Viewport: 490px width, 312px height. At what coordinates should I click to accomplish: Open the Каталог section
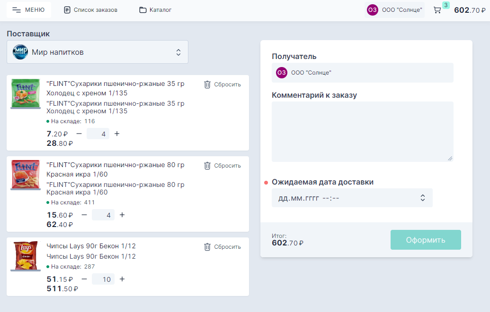pos(155,10)
